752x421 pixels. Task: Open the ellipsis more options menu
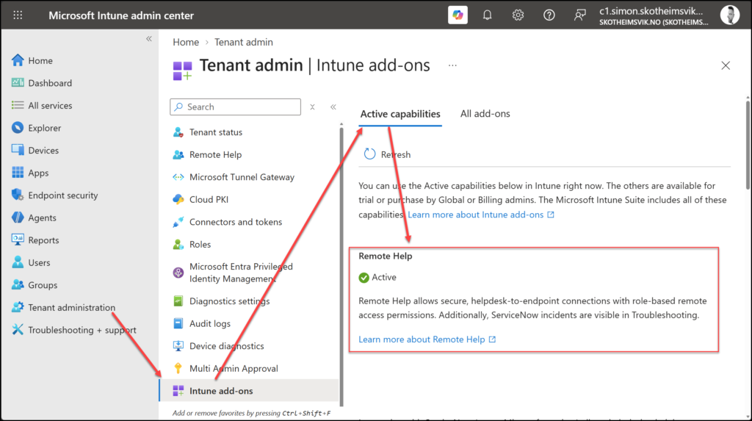tap(452, 65)
